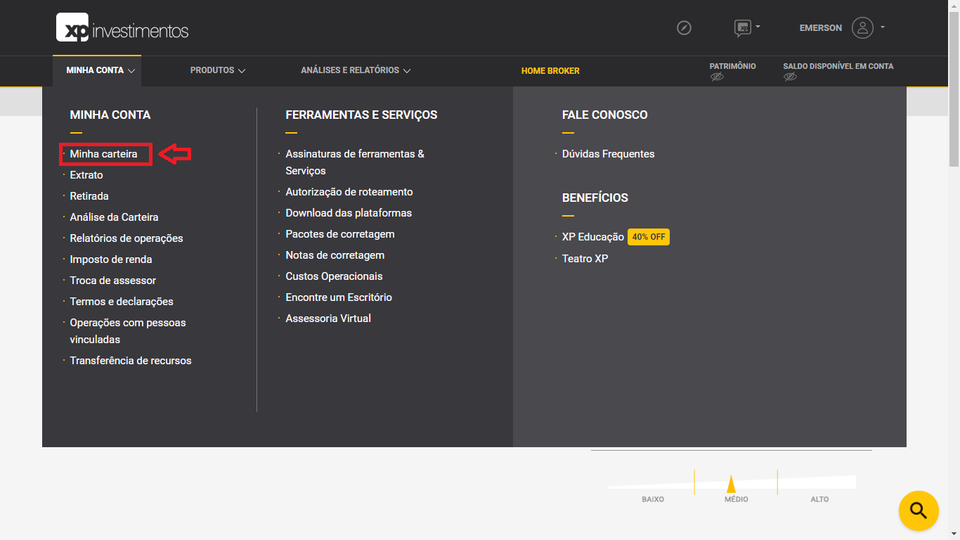Open XP Educação link
960x540 pixels.
point(593,238)
